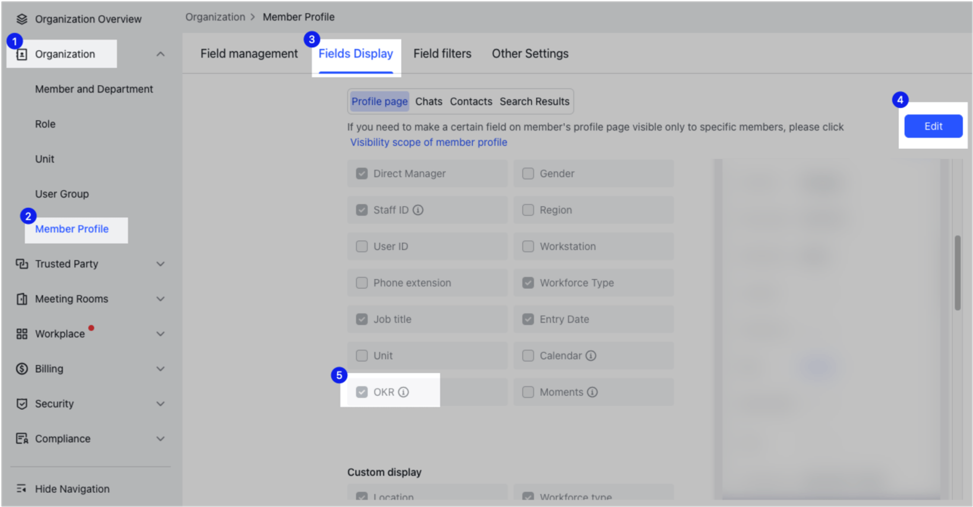Image resolution: width=973 pixels, height=507 pixels.
Task: Open Meeting Rooms via its sidebar icon
Action: 22,299
